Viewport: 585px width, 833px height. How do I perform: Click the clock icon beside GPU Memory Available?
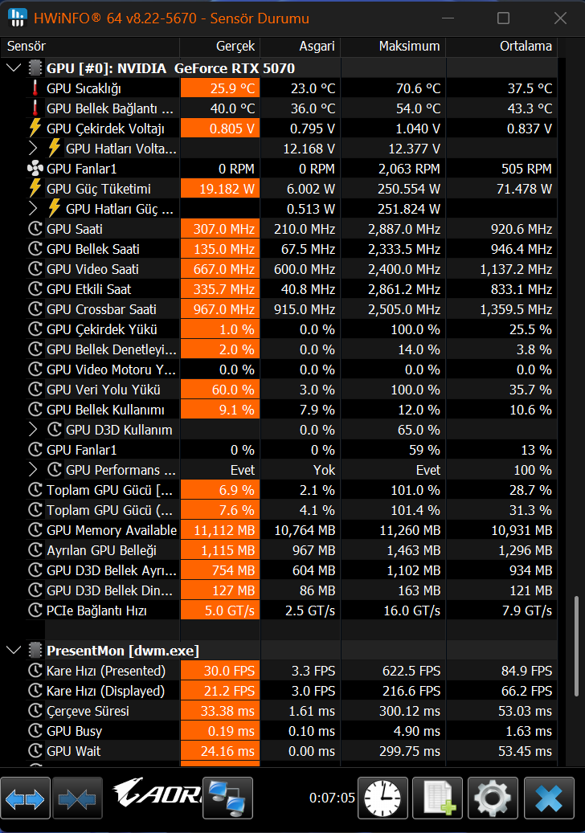pos(35,530)
